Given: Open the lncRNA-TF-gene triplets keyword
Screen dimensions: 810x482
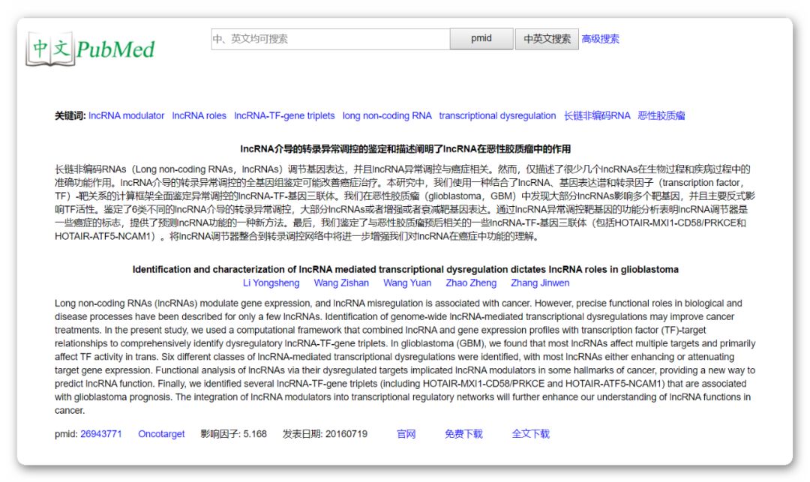Looking at the screenshot, I should [x=286, y=115].
